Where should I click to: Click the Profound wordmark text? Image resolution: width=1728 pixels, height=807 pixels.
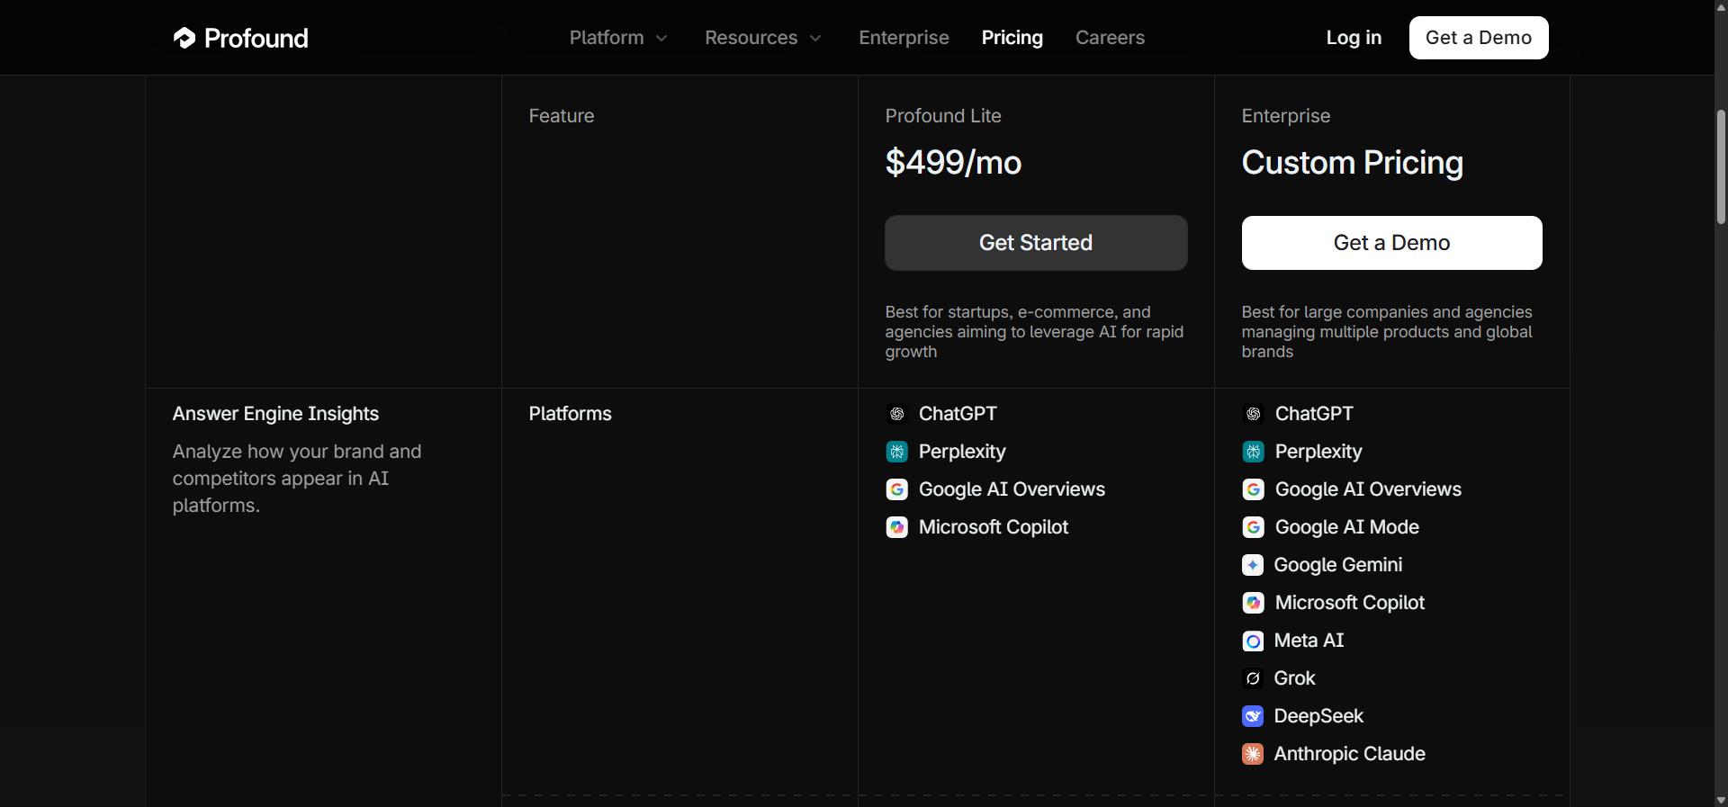[256, 38]
